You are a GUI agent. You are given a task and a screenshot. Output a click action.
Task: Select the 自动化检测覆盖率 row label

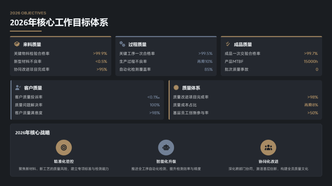(135, 70)
